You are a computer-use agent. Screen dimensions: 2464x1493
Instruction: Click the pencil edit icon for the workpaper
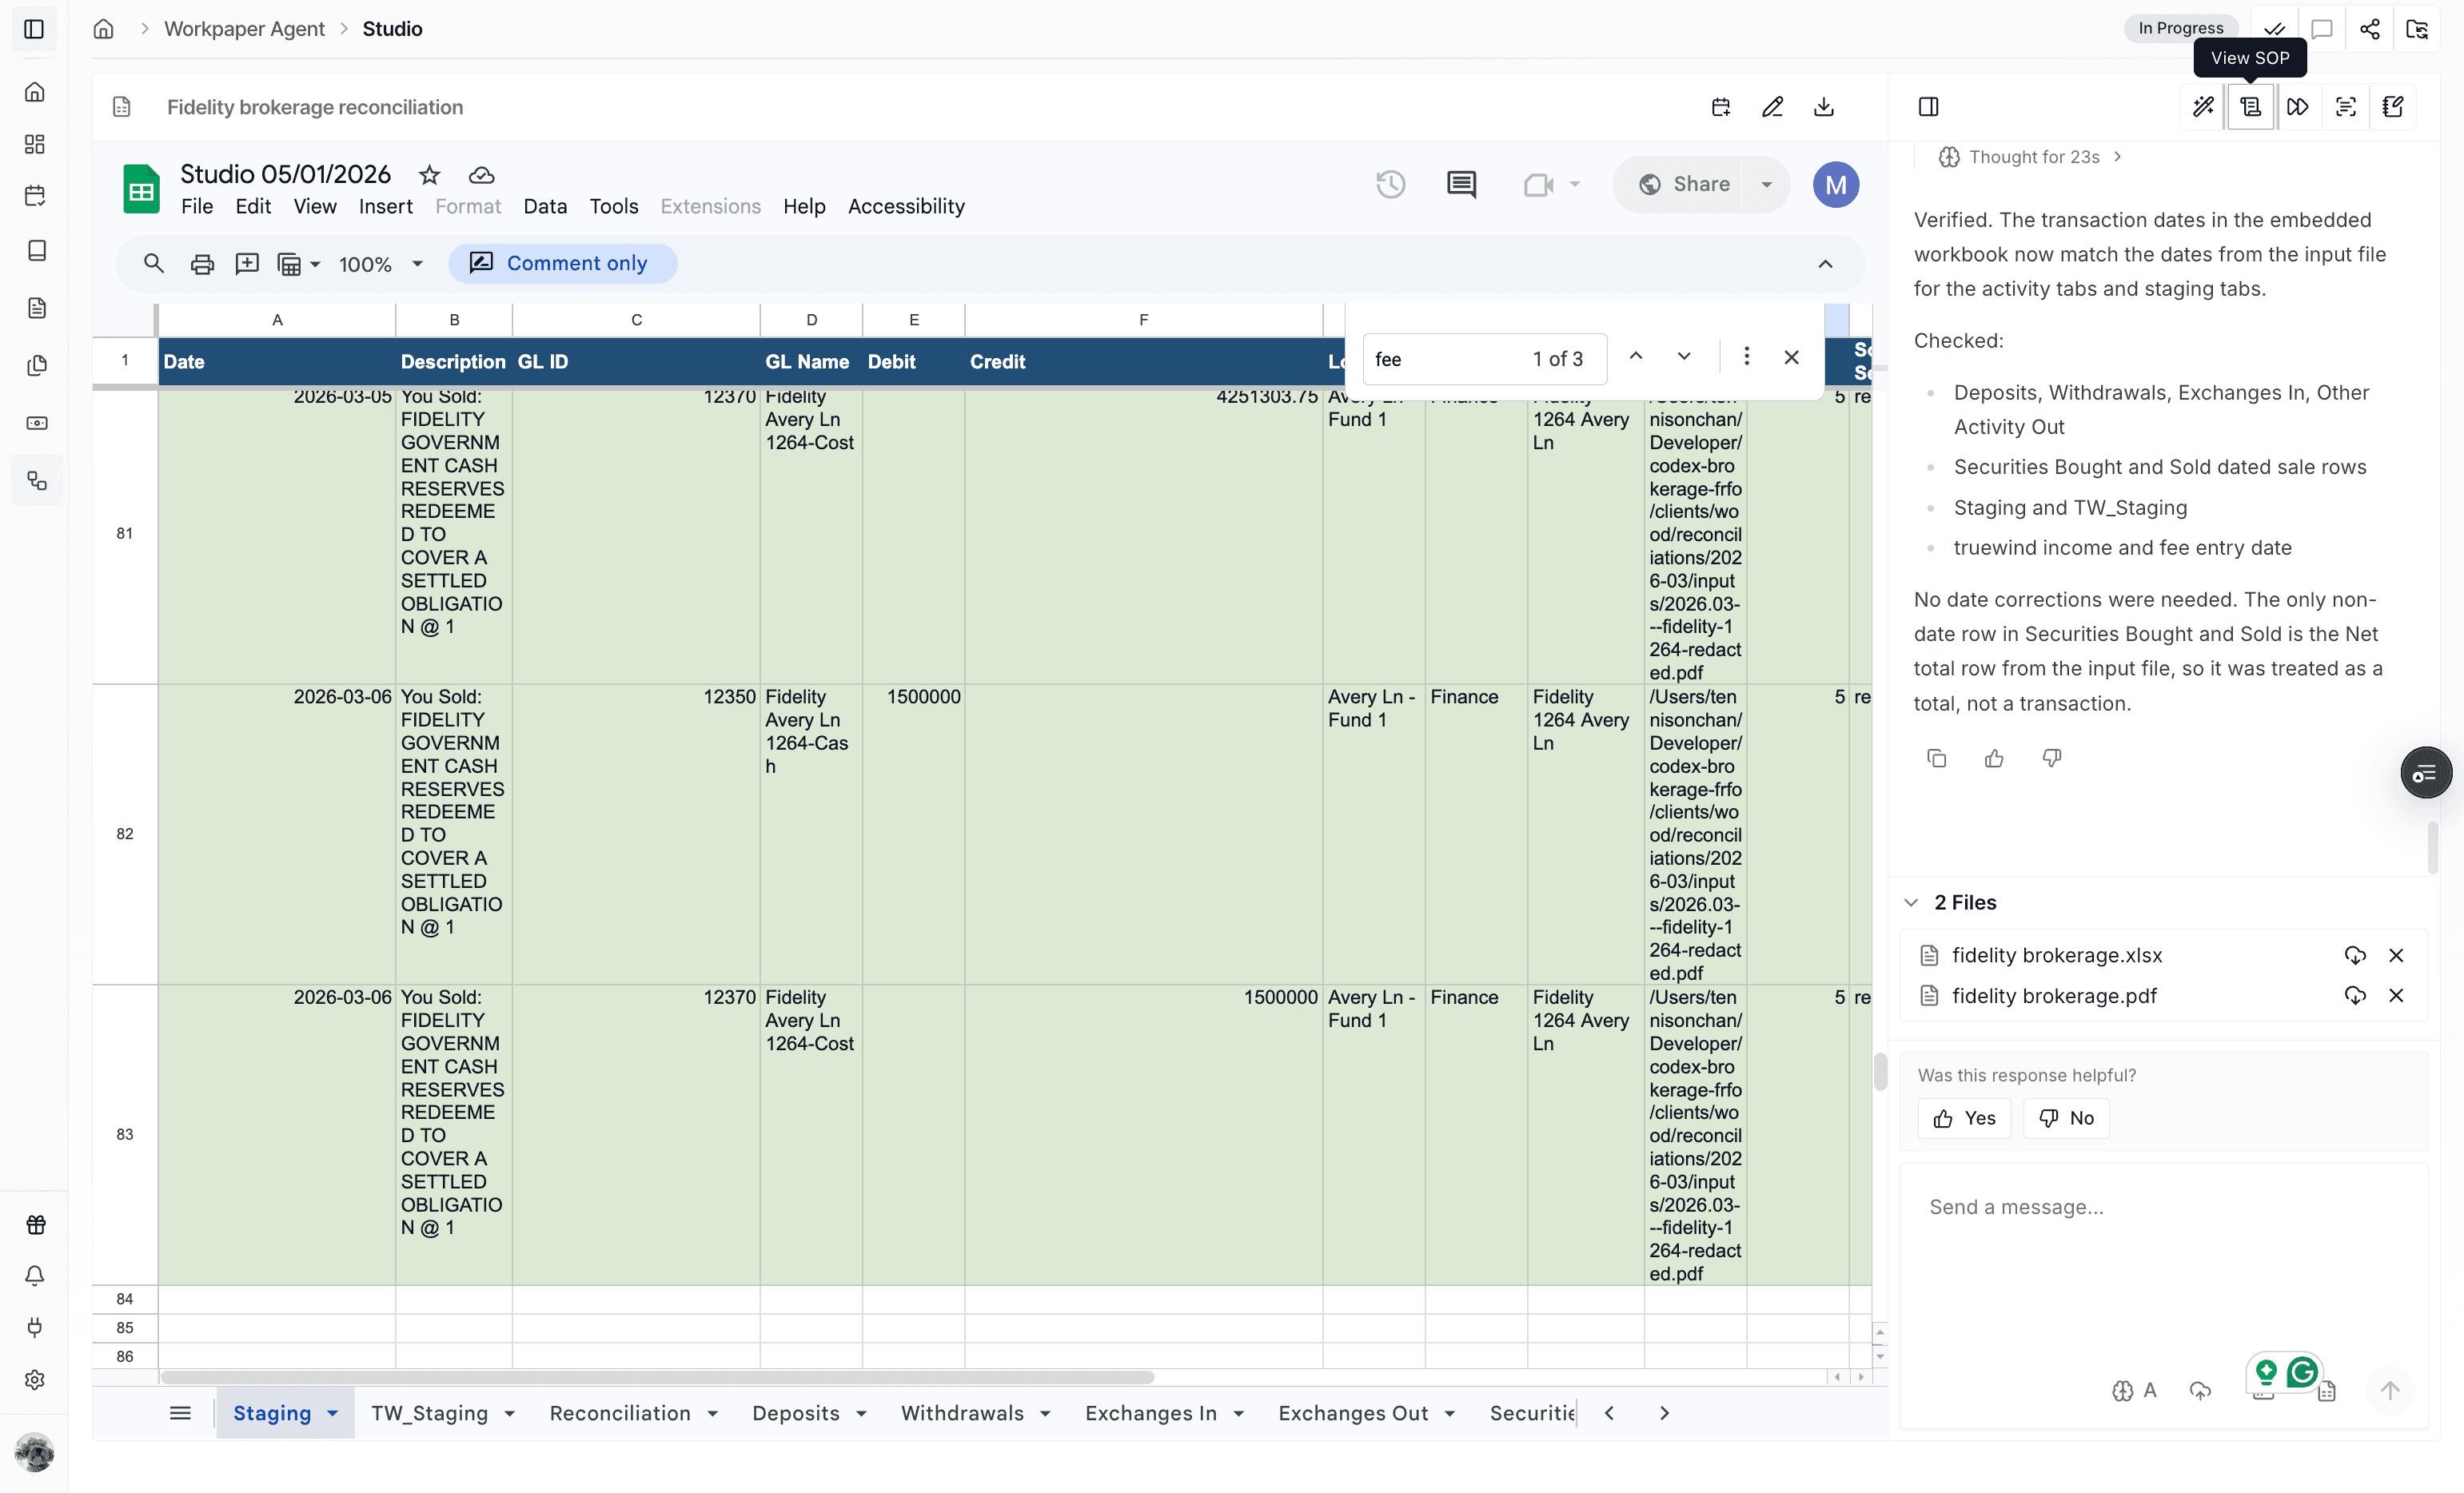point(1773,107)
